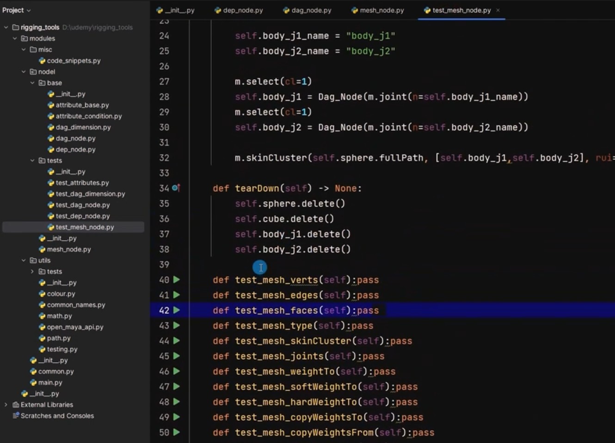
Task: Run test_mesh_copyWeightsFrom with gutter icon
Action: pos(176,432)
